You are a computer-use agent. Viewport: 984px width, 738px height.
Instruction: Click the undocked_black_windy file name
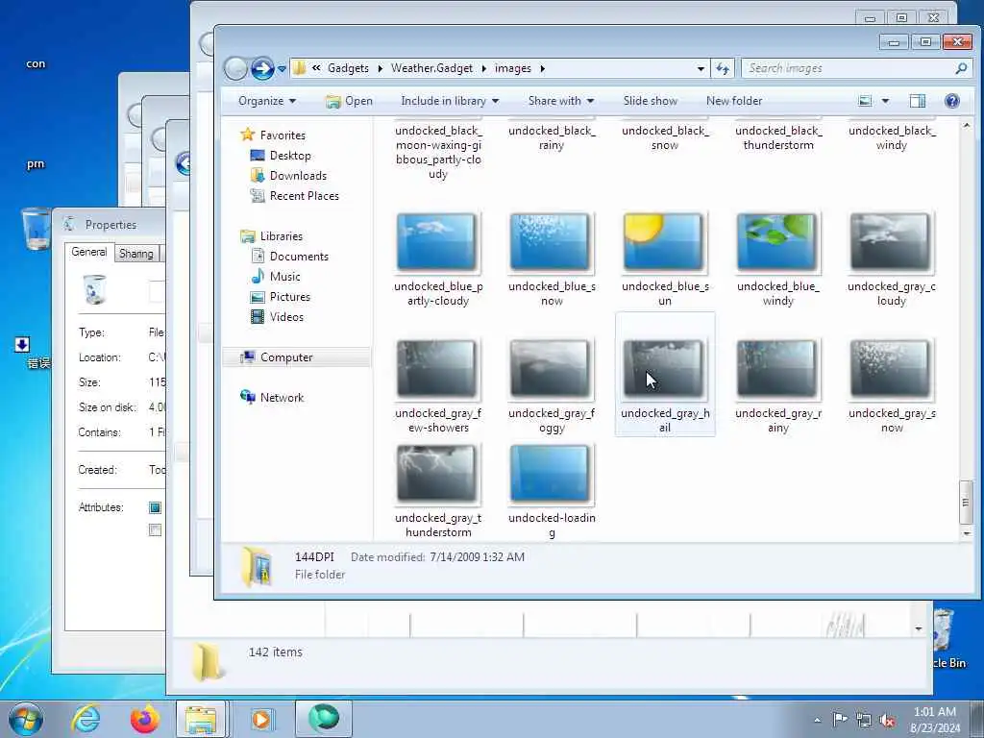click(892, 137)
